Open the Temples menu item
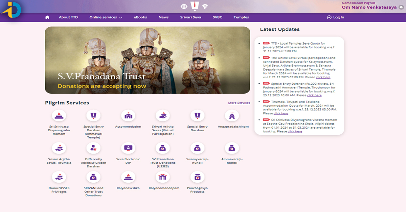Viewport: 406px width, 212px height. click(x=241, y=17)
